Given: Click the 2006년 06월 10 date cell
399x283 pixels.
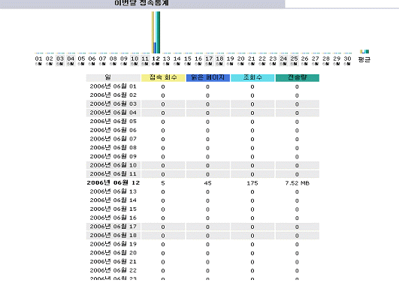Looking at the screenshot, I should (113, 165).
